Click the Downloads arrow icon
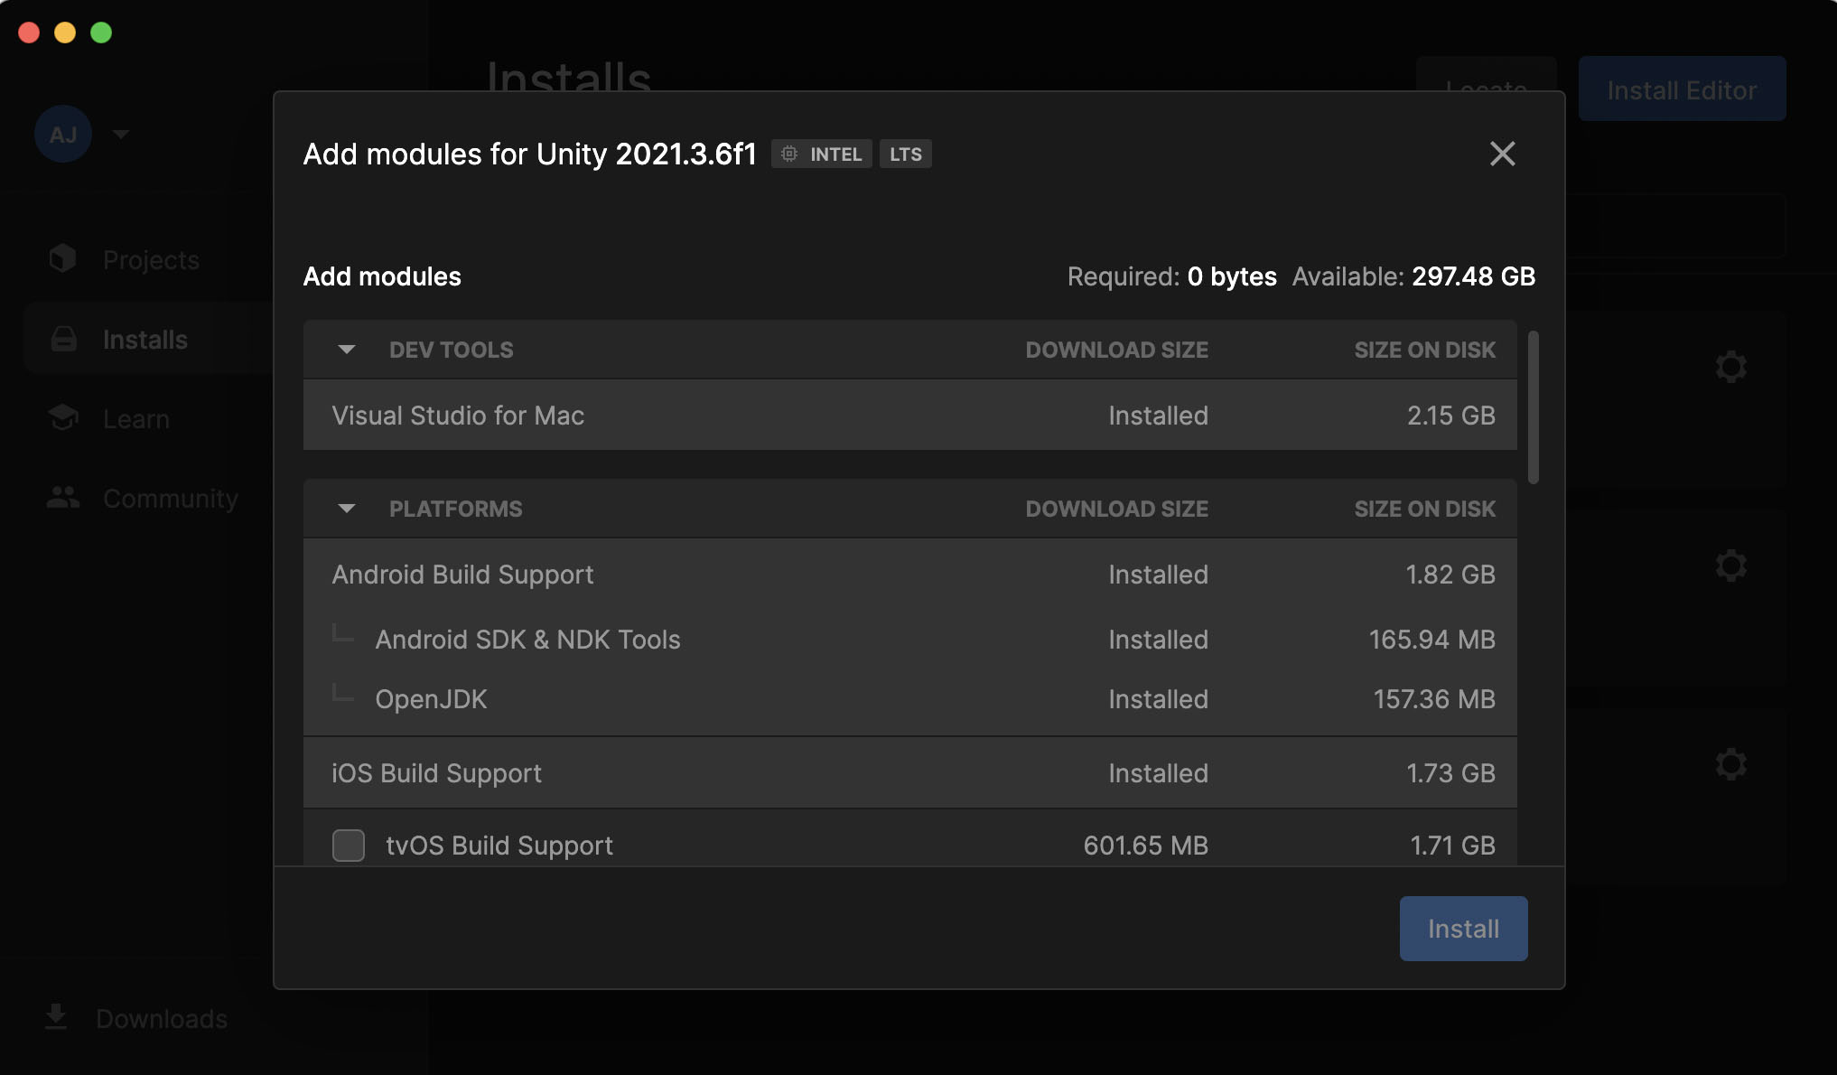This screenshot has height=1075, width=1837. 56,1017
